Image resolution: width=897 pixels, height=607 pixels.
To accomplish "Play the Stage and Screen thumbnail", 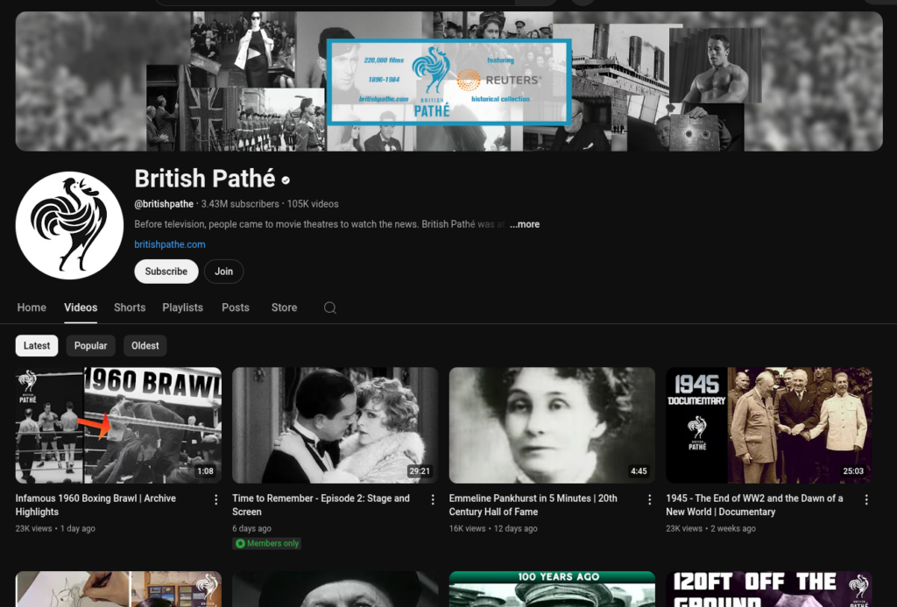I will [x=335, y=425].
